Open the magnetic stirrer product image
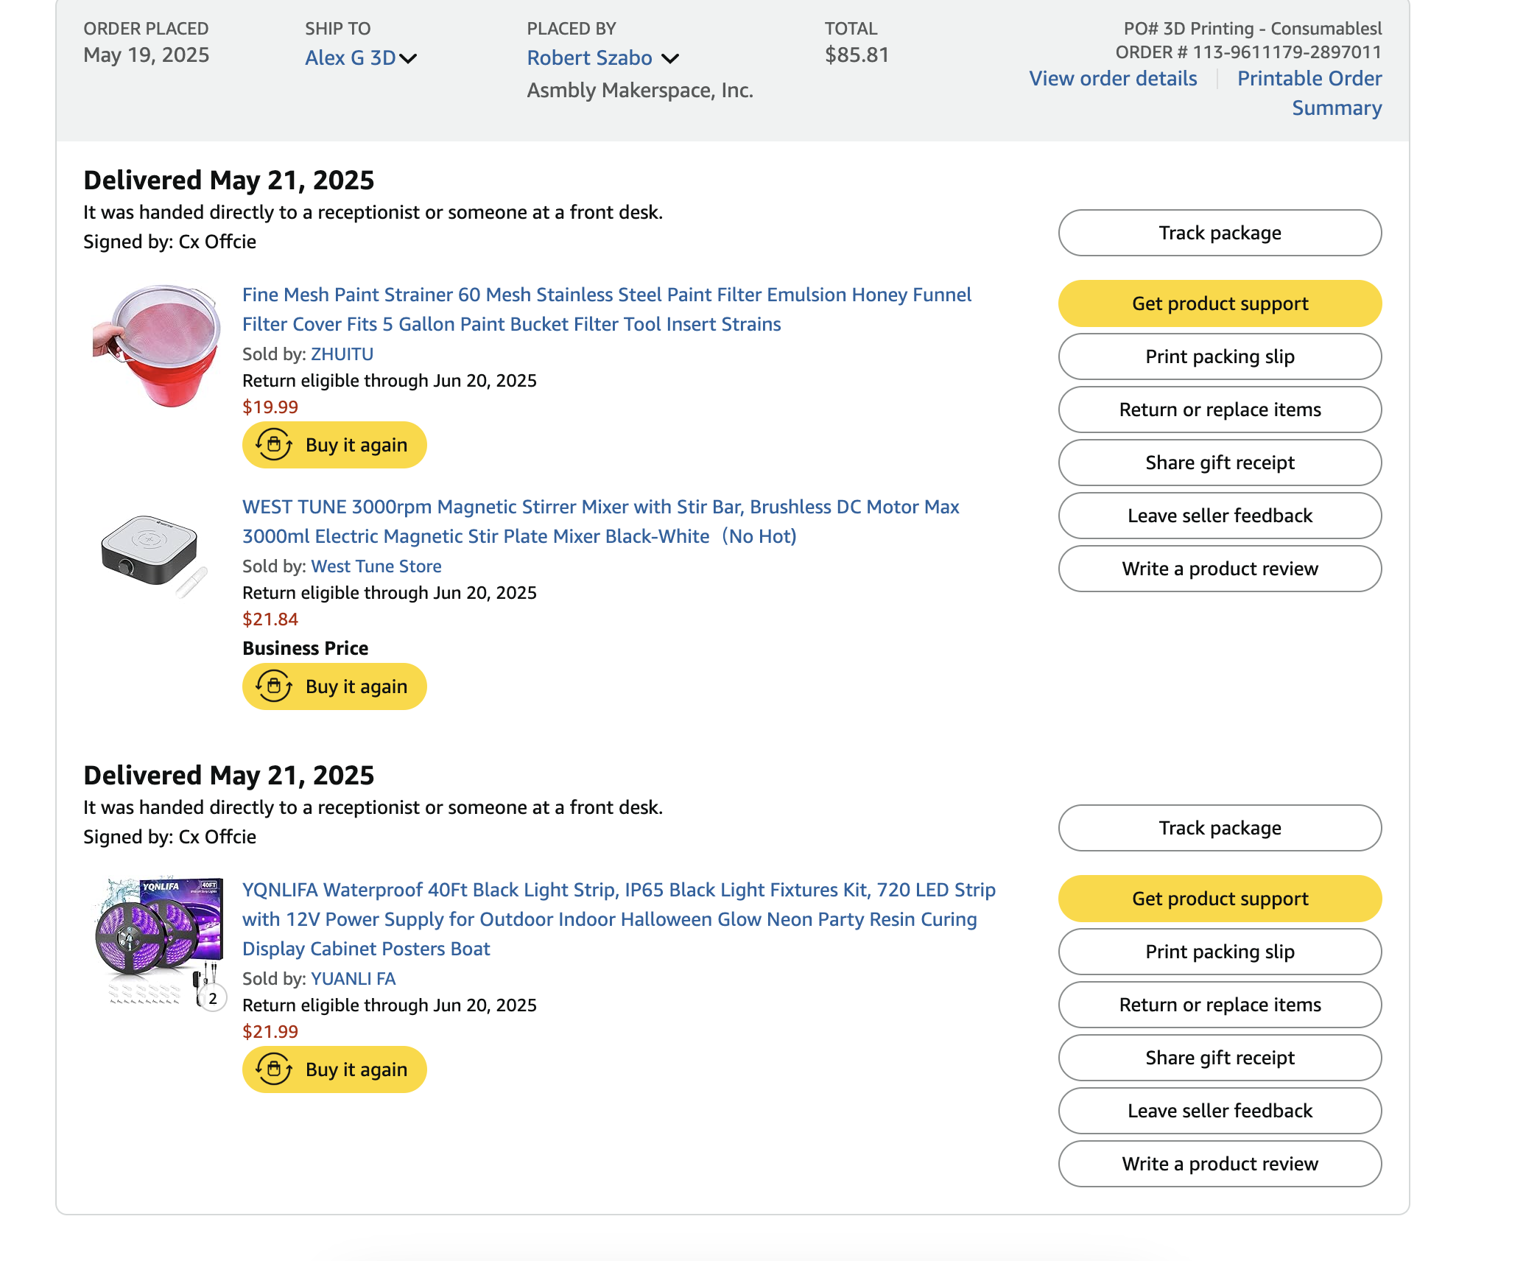Screen dimensions: 1526x1261 (154, 556)
